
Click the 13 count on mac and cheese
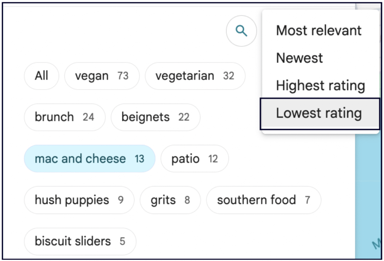139,159
